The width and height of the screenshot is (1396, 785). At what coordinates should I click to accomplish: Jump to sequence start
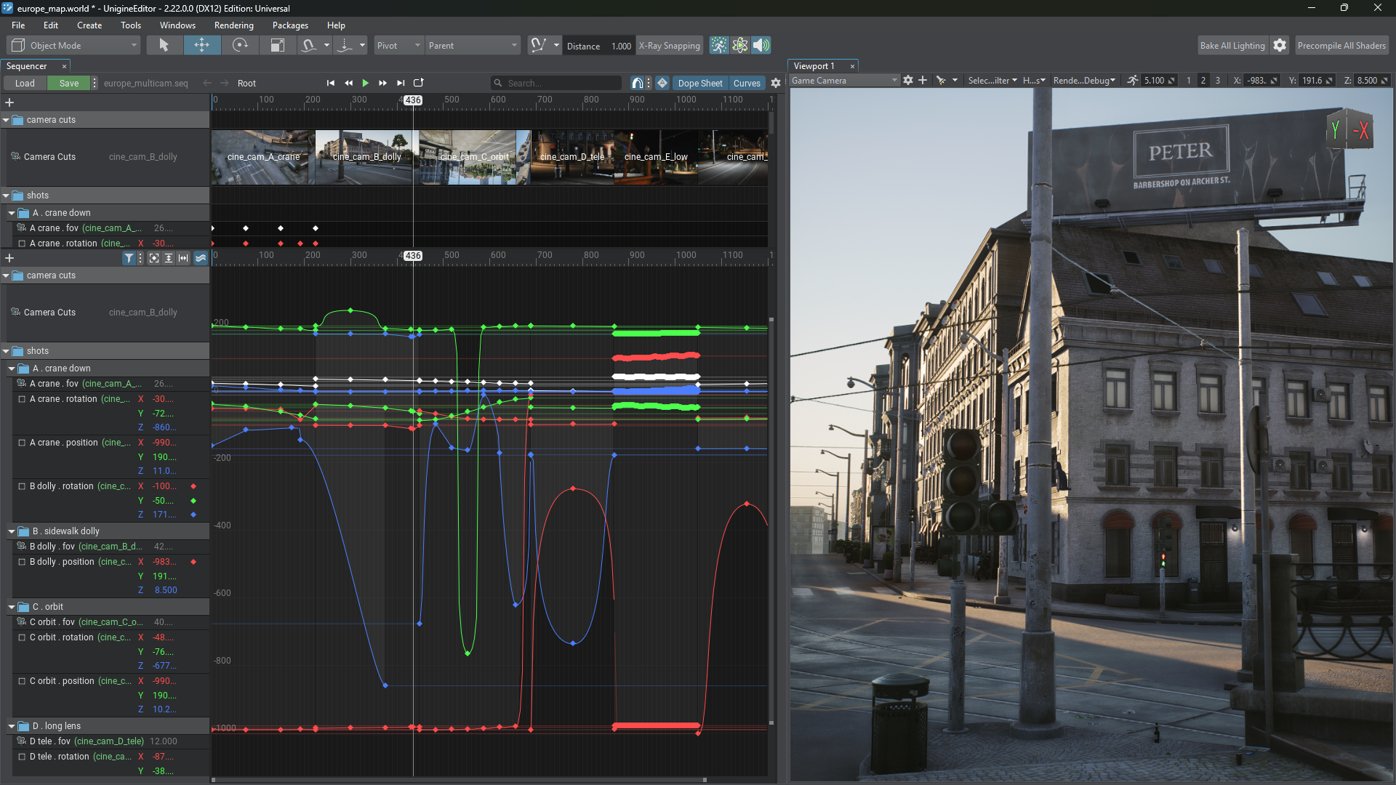click(331, 83)
